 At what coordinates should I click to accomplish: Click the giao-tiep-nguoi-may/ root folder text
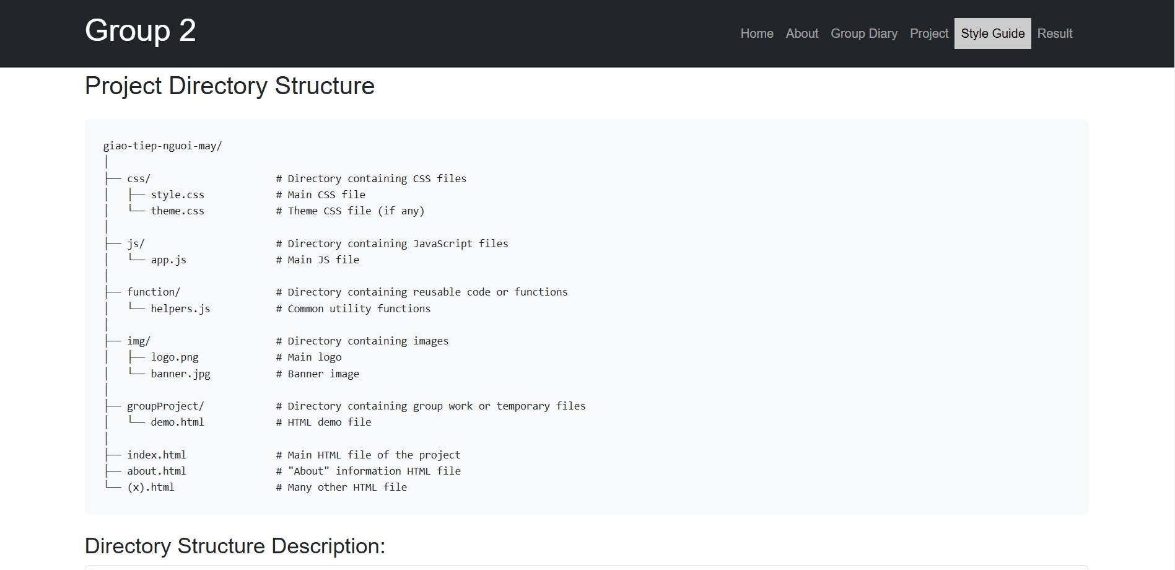(162, 146)
